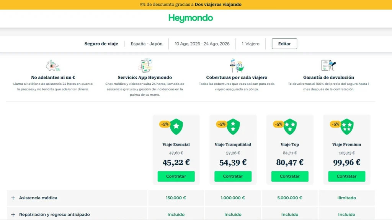
Task: Click the piggy bank icon
Action: point(53,66)
